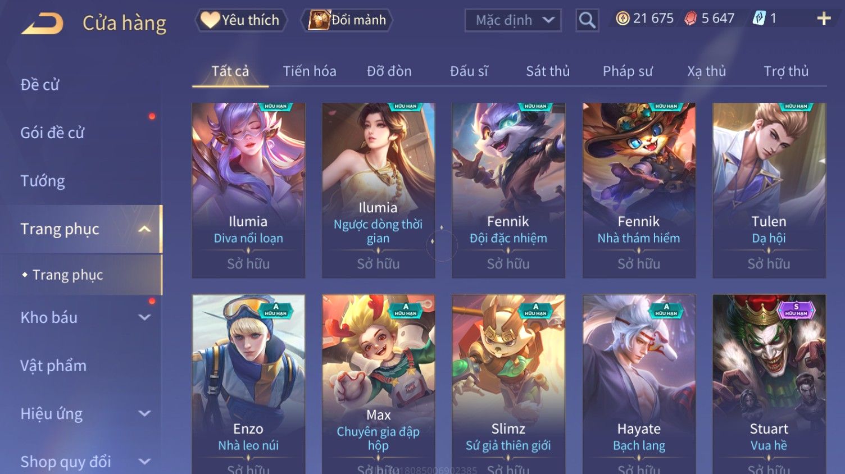This screenshot has height=474, width=845.
Task: Open the search magnifier icon
Action: (587, 20)
